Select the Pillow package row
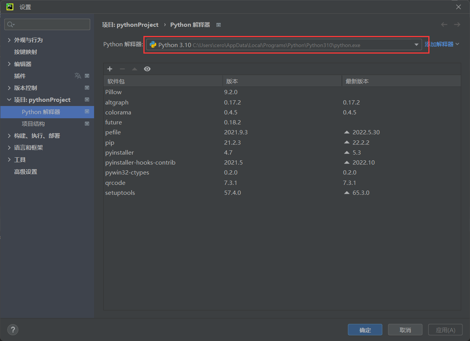 [x=282, y=92]
